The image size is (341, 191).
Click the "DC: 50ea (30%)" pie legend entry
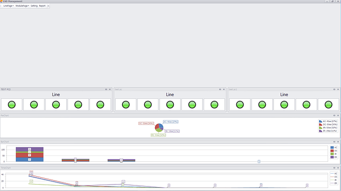coord(328,124)
